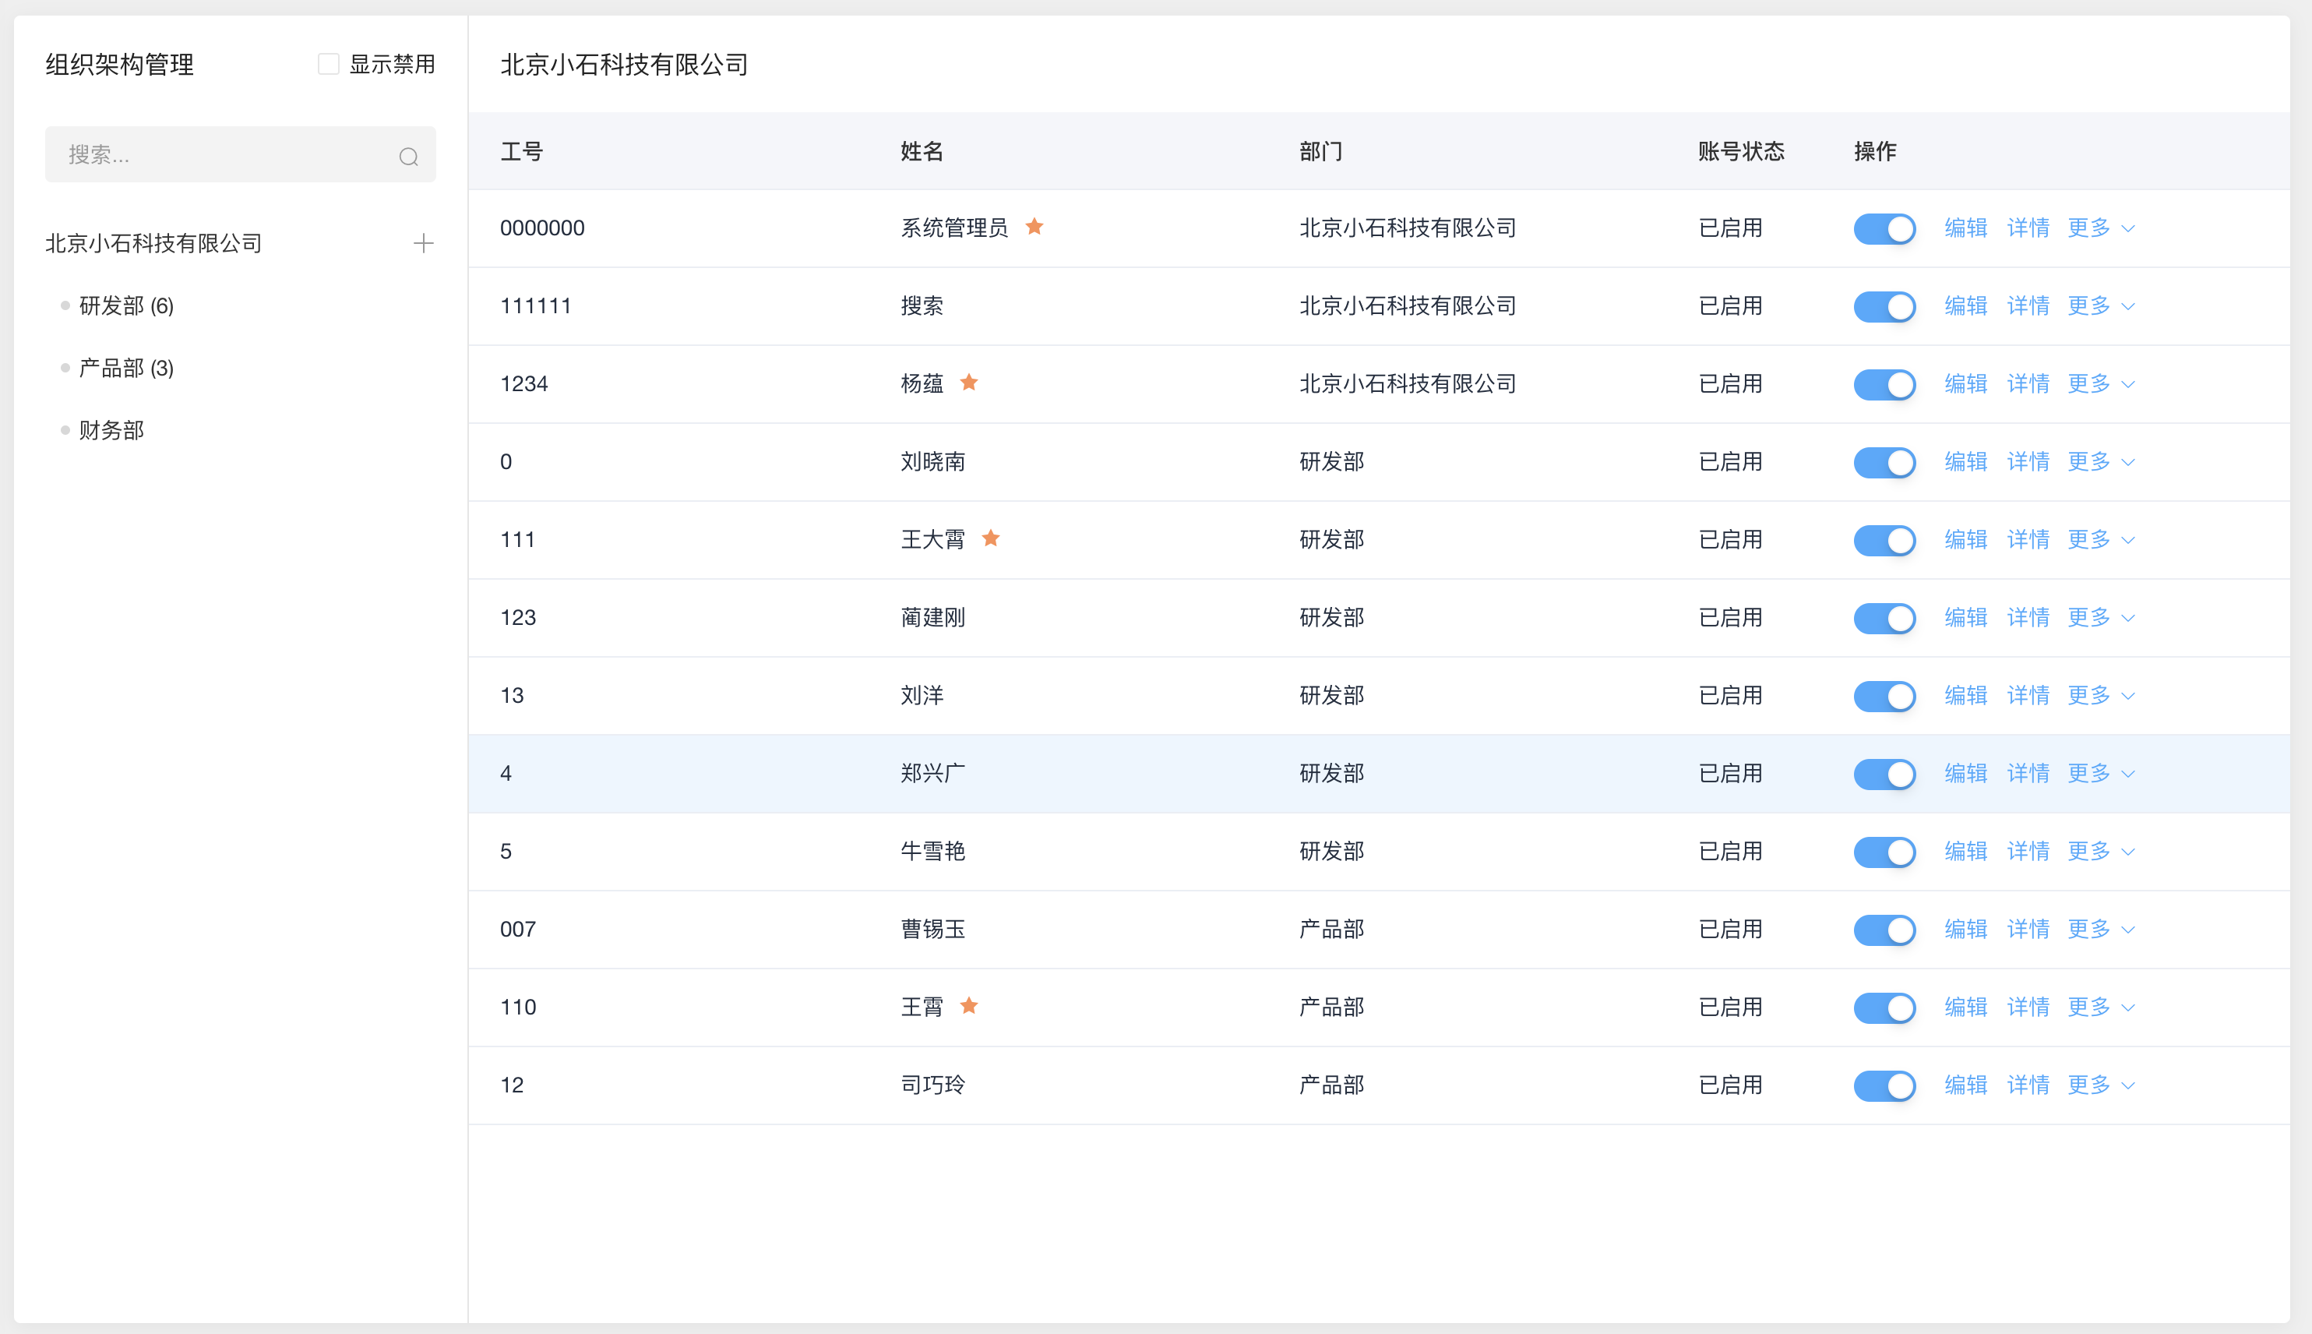Click the 姓名 column header
2312x1334 pixels.
(922, 152)
